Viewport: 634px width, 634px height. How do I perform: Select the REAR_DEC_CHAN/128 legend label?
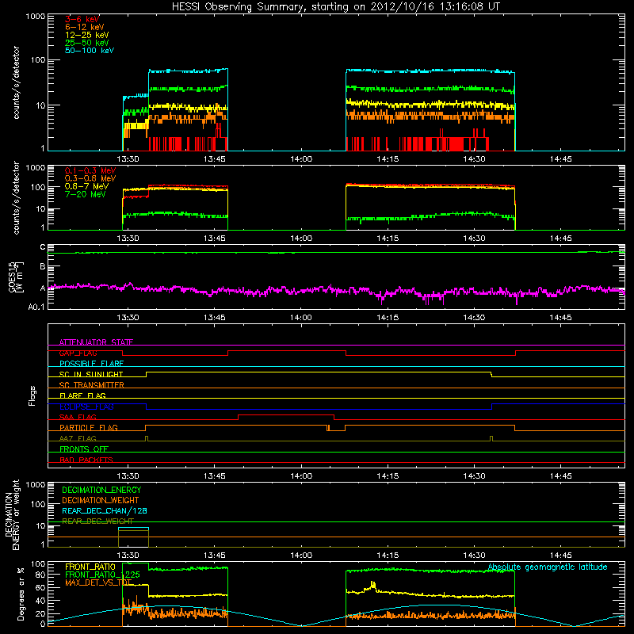coord(105,510)
